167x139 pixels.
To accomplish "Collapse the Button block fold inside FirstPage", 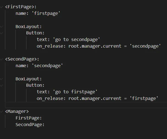I will (2, 33).
